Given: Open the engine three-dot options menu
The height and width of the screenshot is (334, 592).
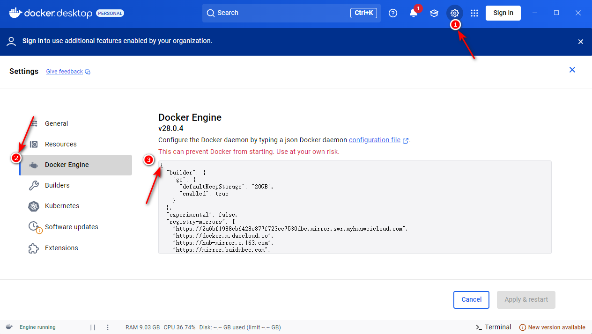Looking at the screenshot, I should pyautogui.click(x=108, y=327).
